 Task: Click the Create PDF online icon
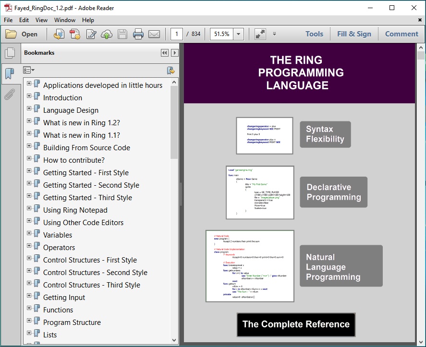coord(75,34)
